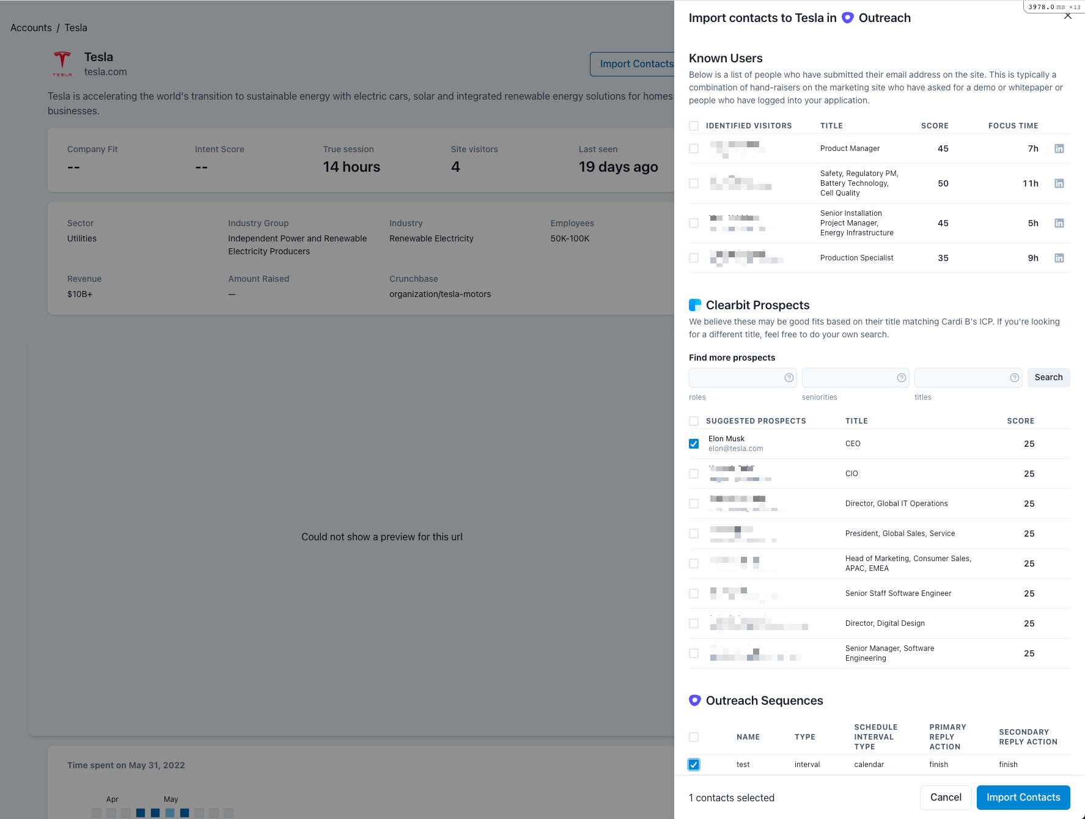Click help icon in titles field
Screen dimensions: 1085x819
coord(1015,378)
